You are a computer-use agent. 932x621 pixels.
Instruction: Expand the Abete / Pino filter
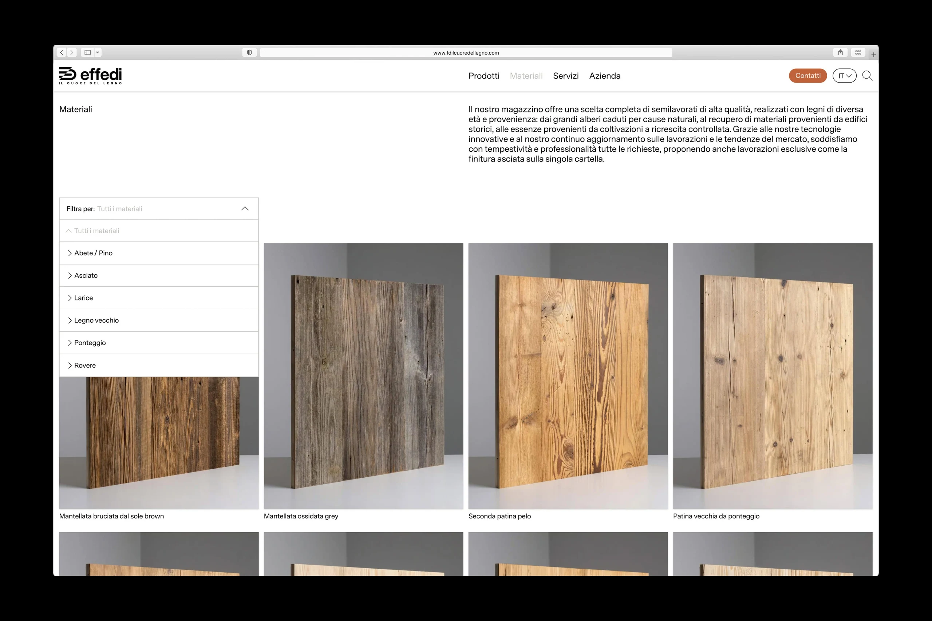click(x=159, y=253)
